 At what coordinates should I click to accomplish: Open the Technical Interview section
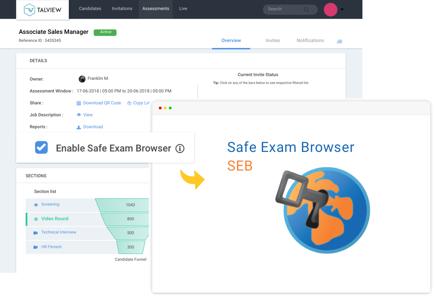pyautogui.click(x=59, y=232)
